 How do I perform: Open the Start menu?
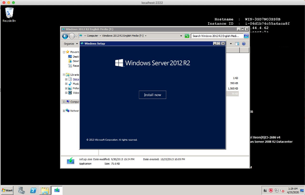(x=7, y=190)
